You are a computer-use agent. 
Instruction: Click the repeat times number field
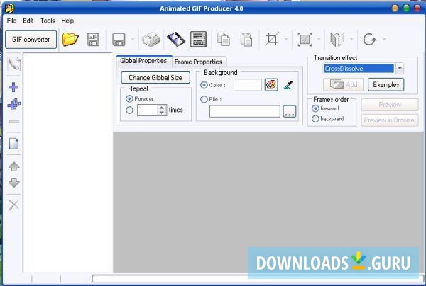[148, 110]
